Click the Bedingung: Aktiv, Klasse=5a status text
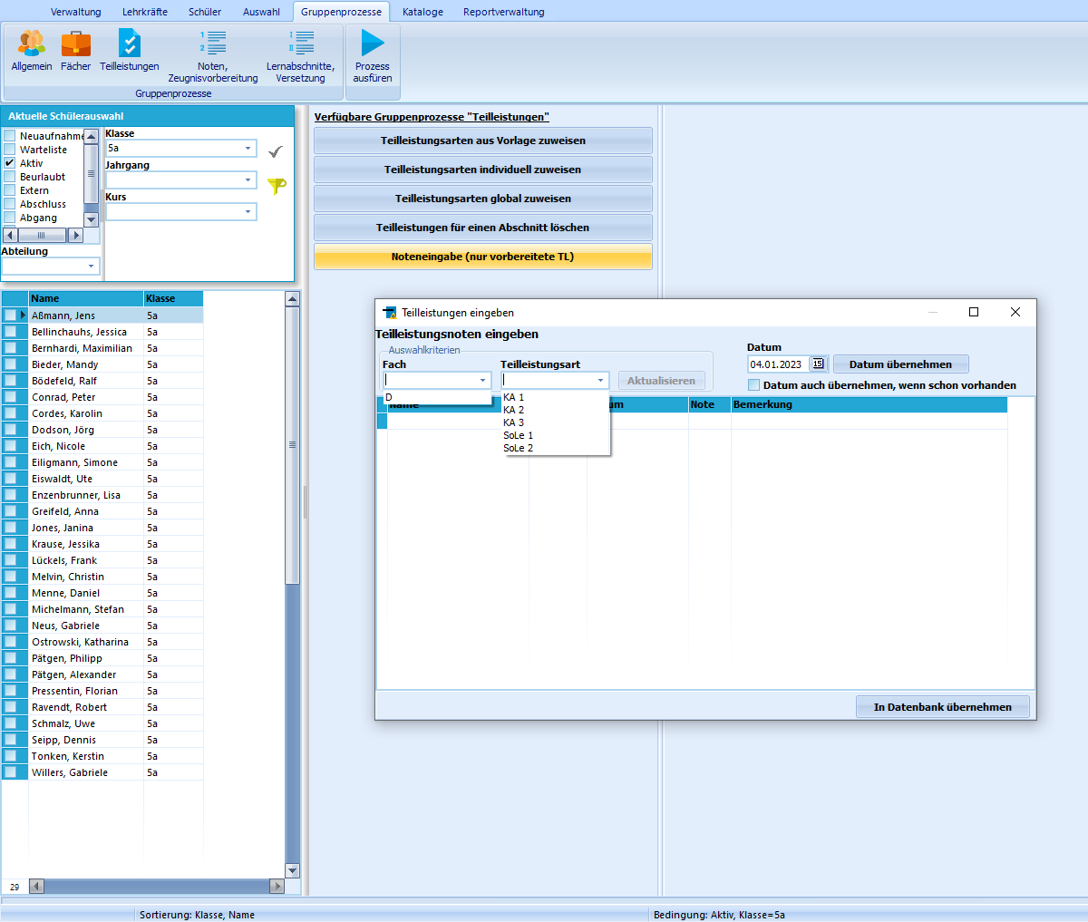 click(x=719, y=915)
